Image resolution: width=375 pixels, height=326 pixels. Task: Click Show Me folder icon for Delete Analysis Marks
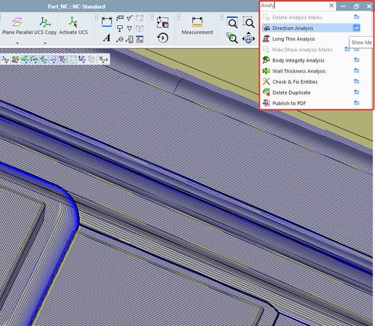tap(357, 17)
